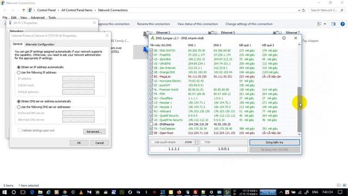
Task: Check the US - DNSReactor server checkbox
Action: [151, 124]
